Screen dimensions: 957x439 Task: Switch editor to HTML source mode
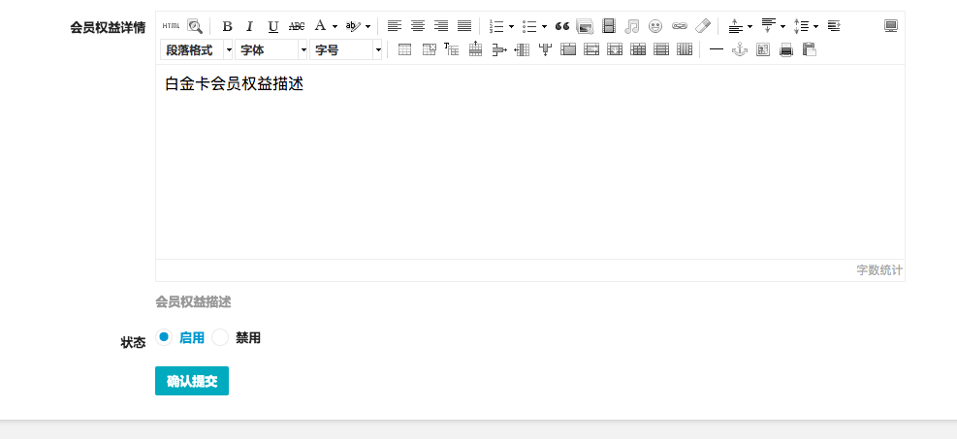pos(171,26)
